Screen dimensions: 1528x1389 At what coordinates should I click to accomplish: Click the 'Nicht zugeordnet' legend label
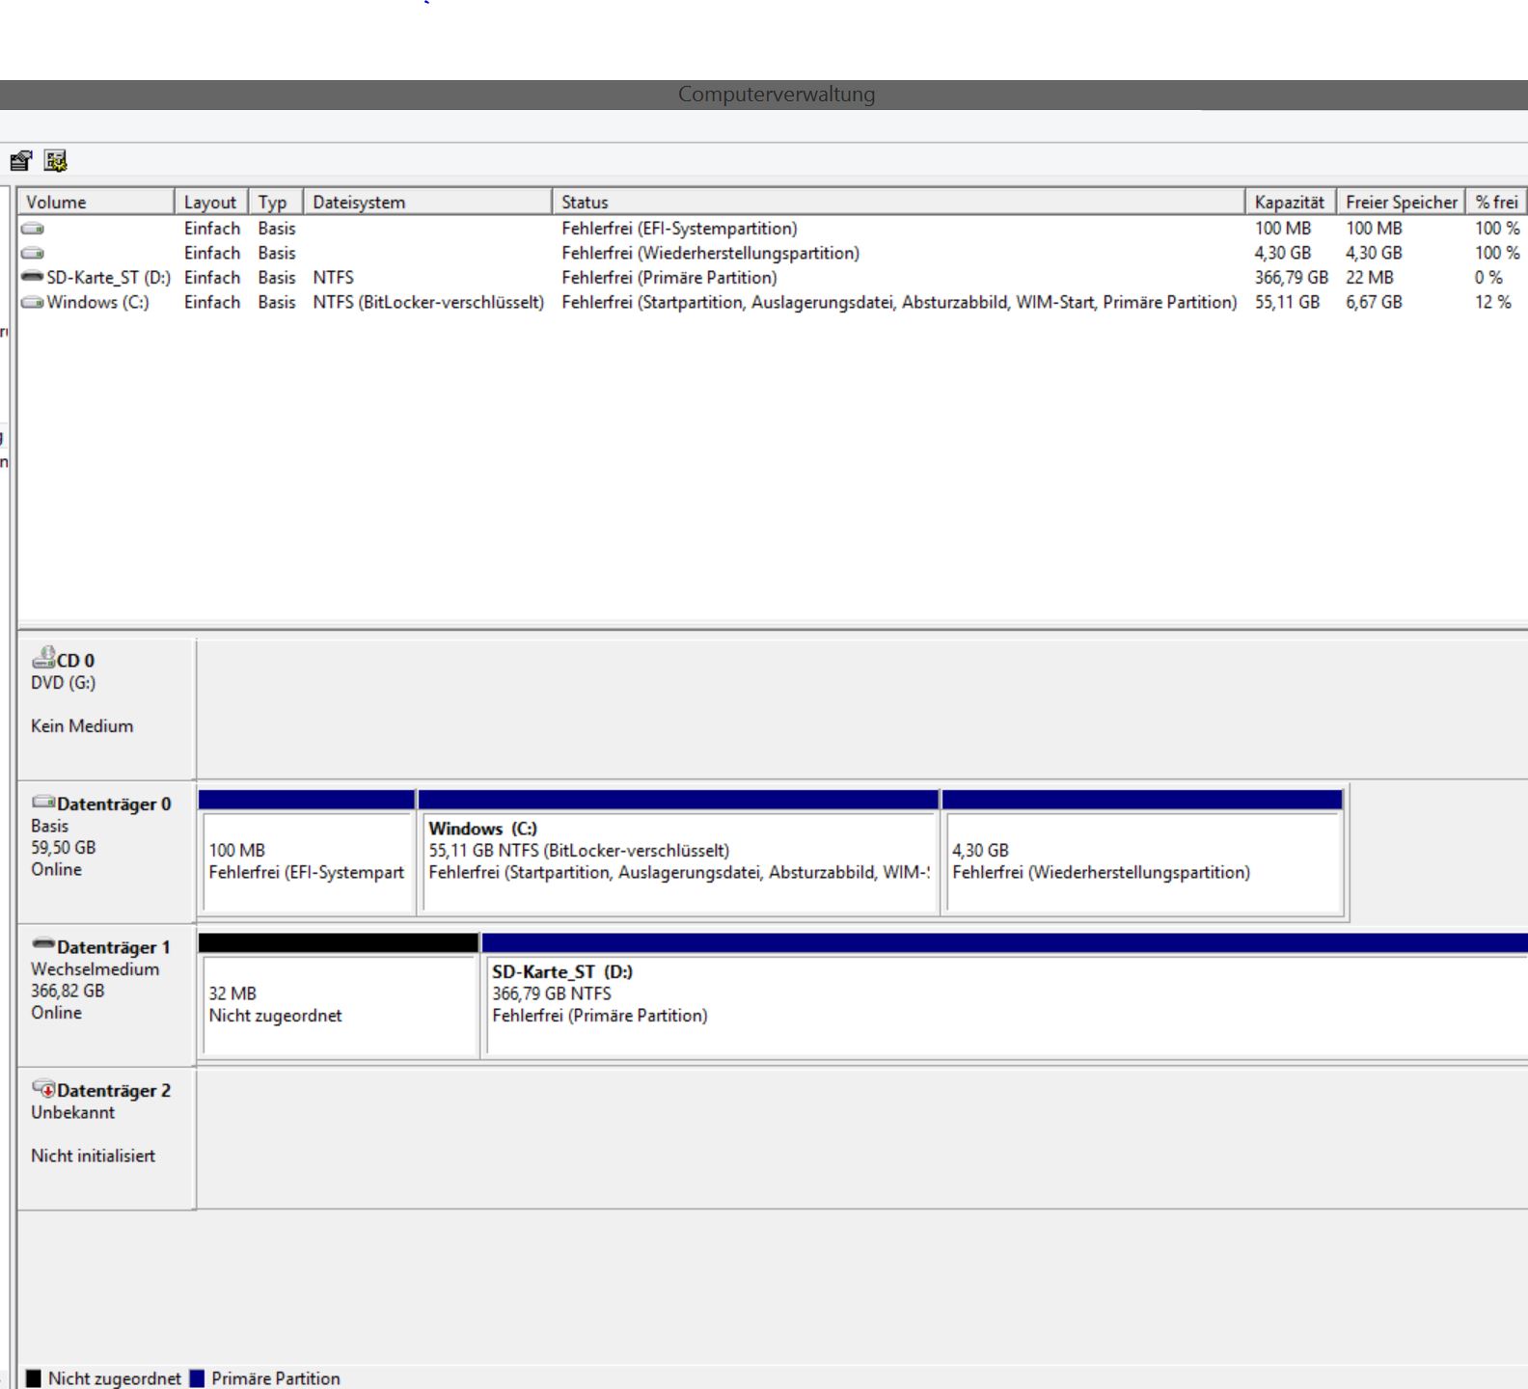(114, 1378)
